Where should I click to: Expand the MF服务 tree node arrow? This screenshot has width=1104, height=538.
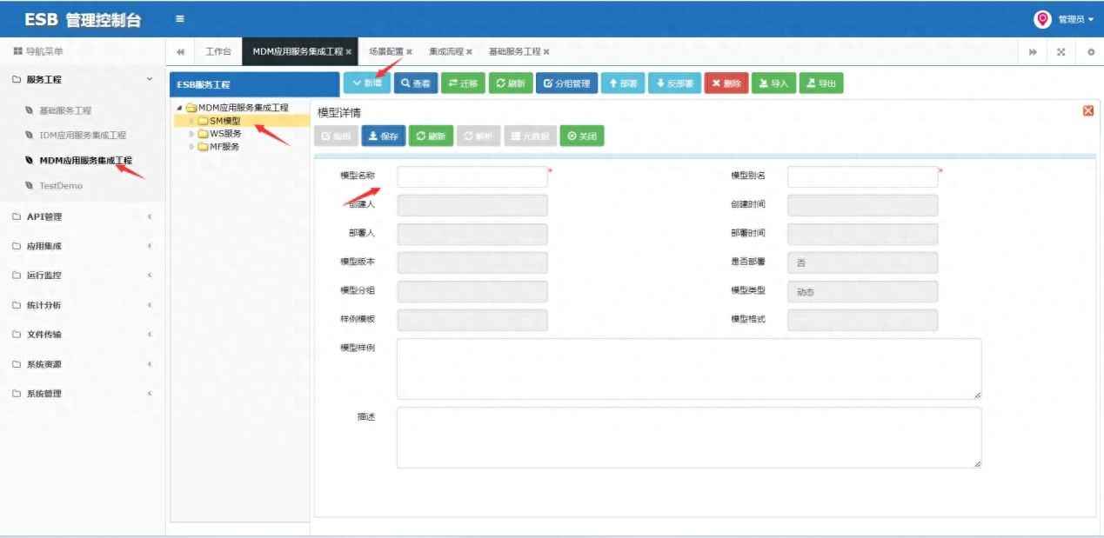coord(191,146)
